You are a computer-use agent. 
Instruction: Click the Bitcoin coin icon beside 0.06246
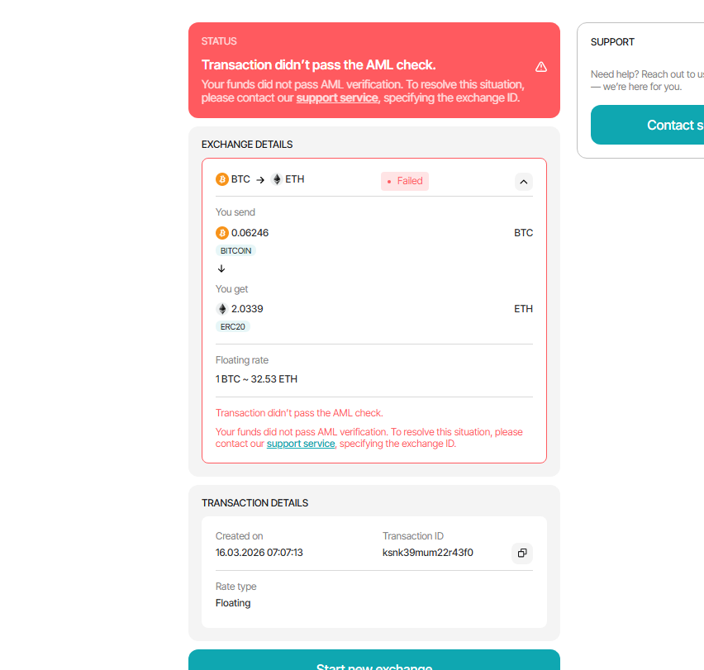tap(222, 233)
